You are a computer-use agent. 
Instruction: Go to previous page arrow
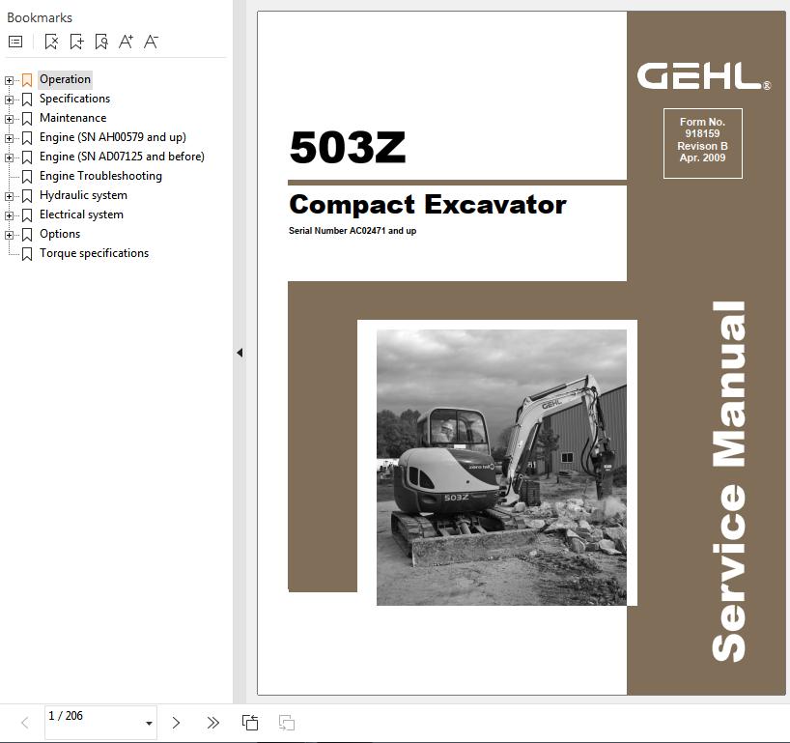point(25,723)
